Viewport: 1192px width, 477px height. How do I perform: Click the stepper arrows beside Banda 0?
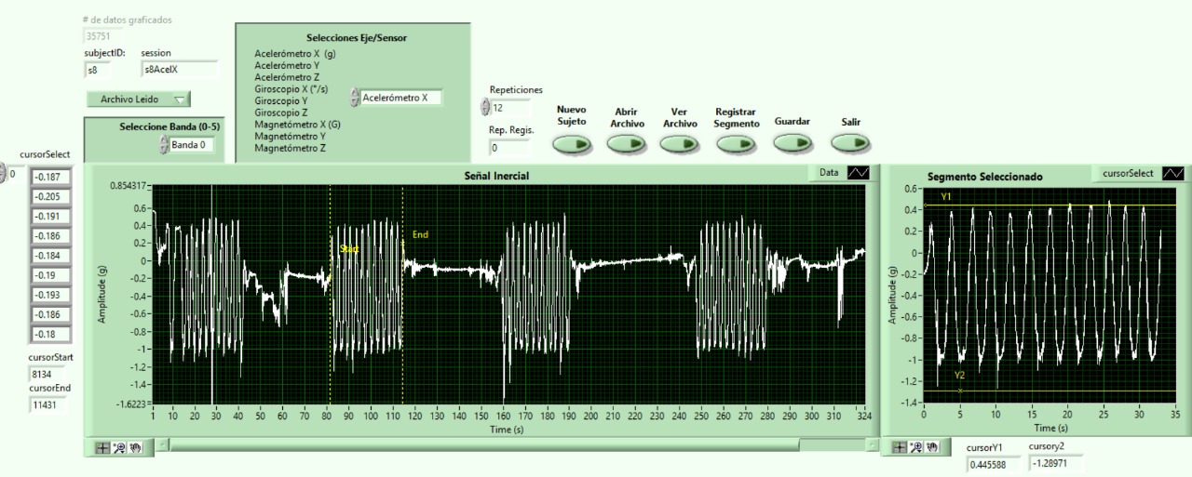click(x=165, y=144)
